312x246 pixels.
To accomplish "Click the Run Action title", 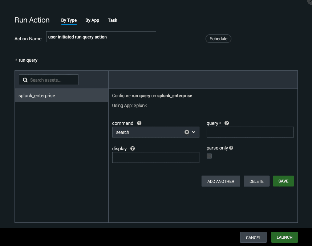I will point(32,20).
